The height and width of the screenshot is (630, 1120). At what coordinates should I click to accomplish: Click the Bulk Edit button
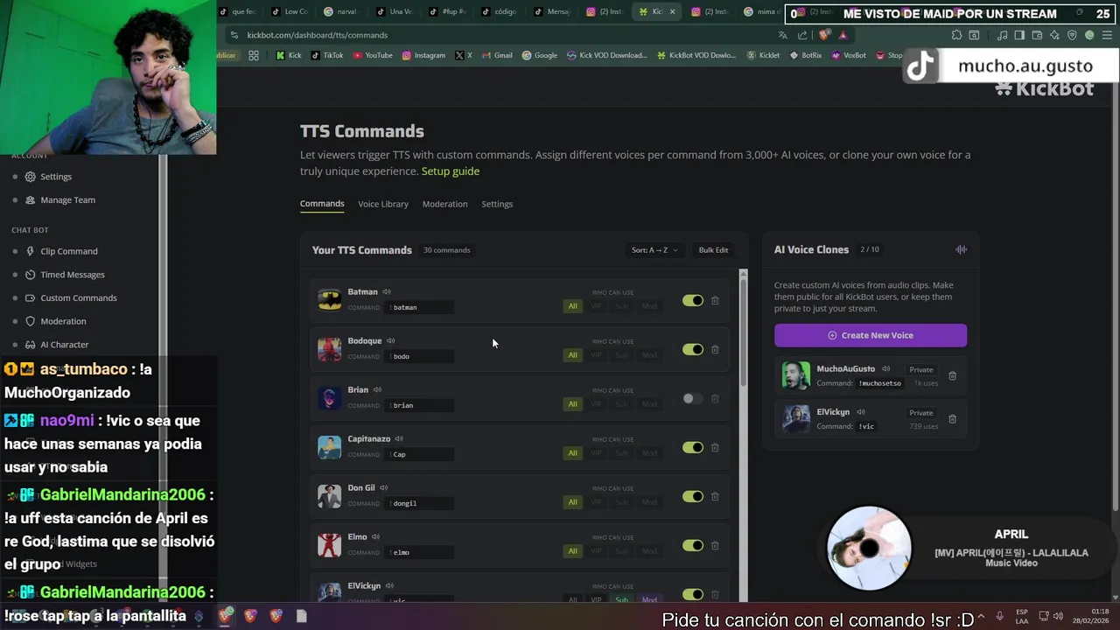pyautogui.click(x=713, y=250)
